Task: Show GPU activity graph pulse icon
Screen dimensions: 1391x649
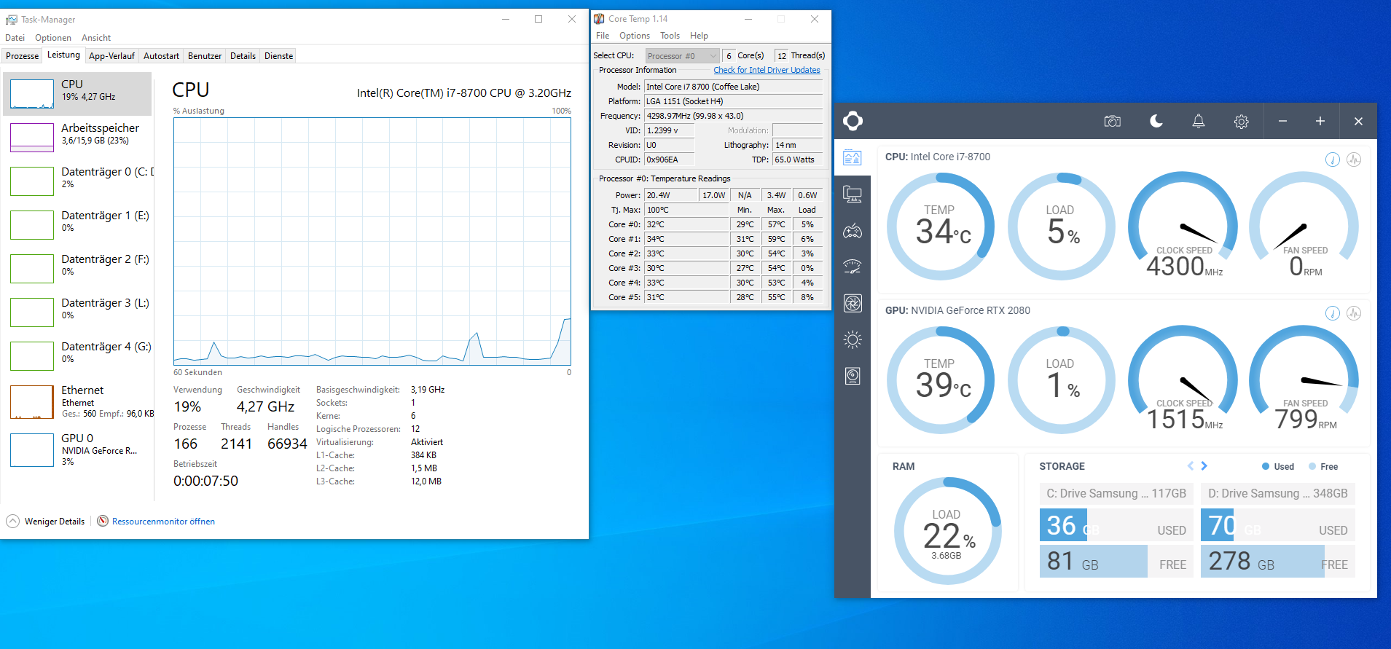Action: 1354,313
